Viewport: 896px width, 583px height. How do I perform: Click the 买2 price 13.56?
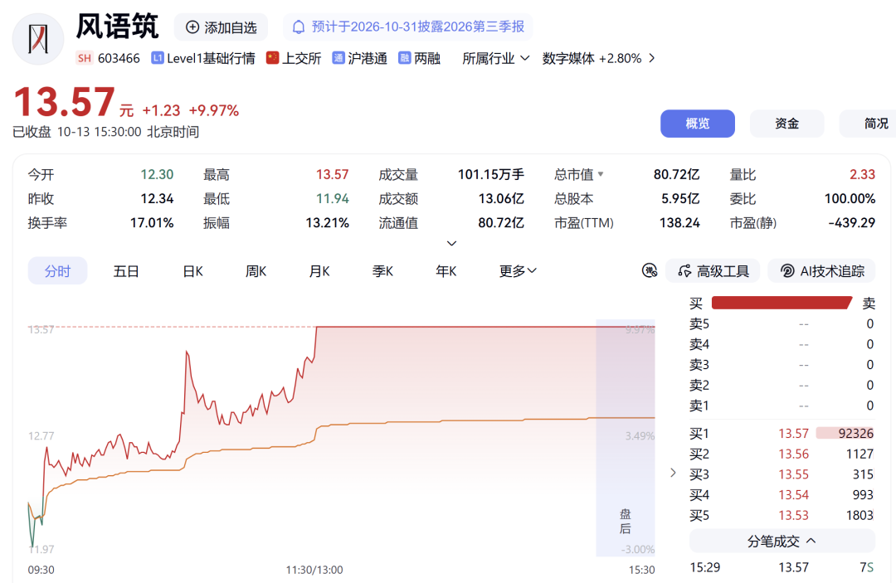(x=794, y=454)
